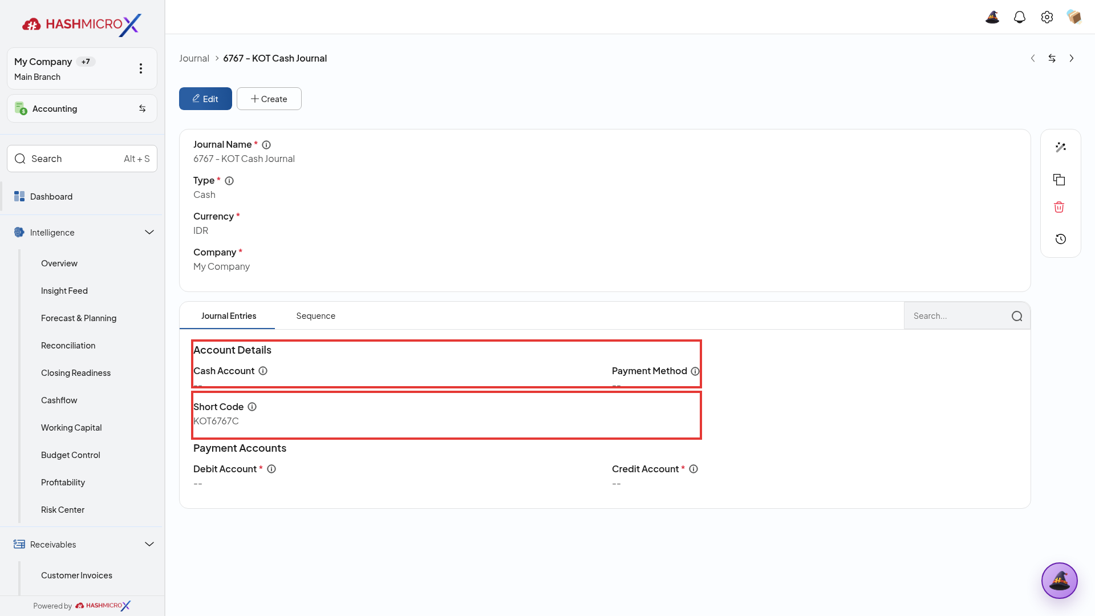Go to the next record arrow
1095x616 pixels.
pyautogui.click(x=1072, y=58)
